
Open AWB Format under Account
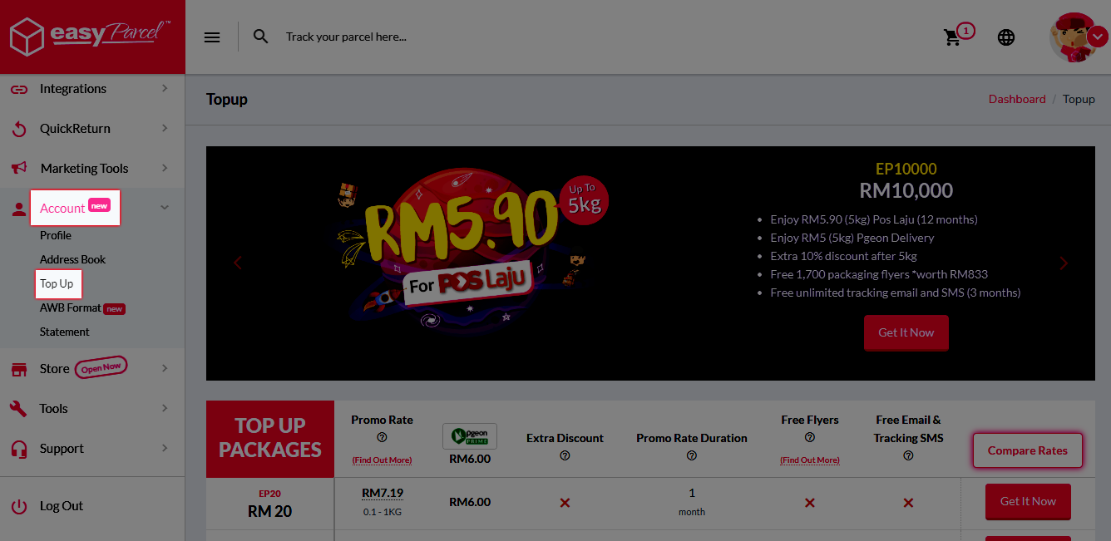tap(71, 308)
